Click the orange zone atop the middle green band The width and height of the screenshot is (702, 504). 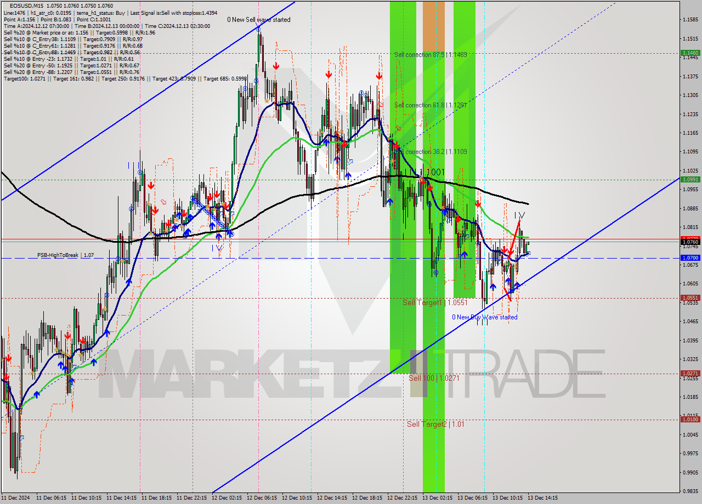coord(433,26)
